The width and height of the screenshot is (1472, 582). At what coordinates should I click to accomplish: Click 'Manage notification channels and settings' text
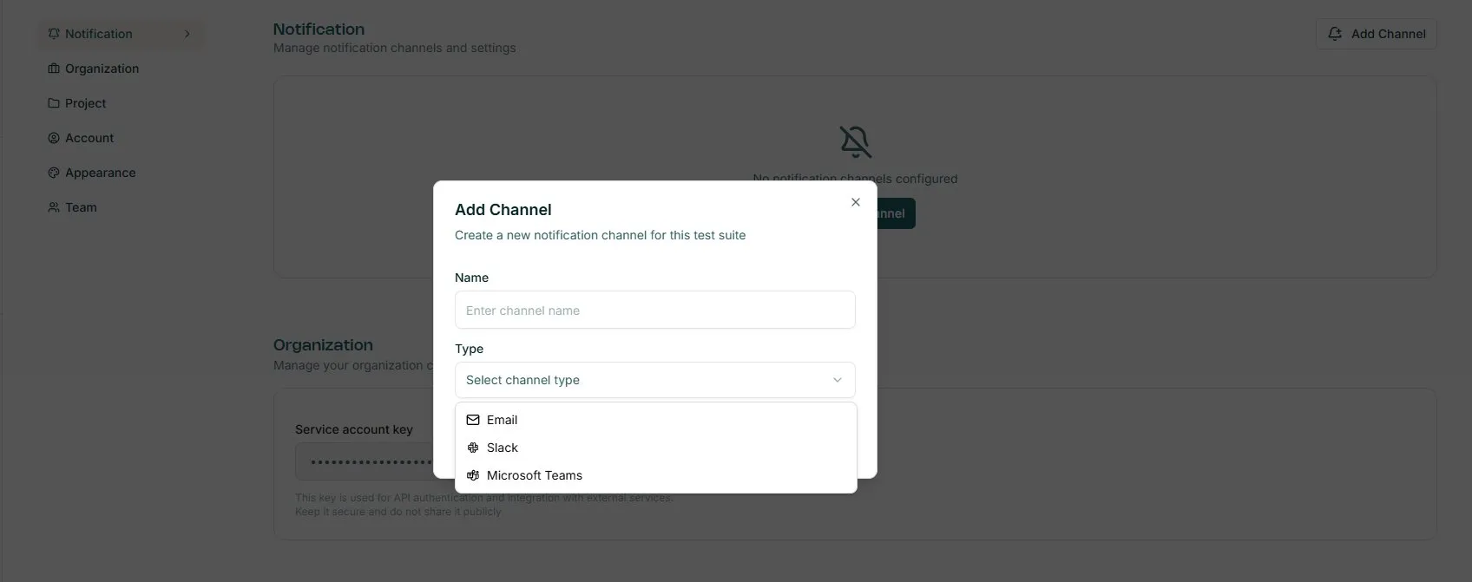pyautogui.click(x=395, y=48)
